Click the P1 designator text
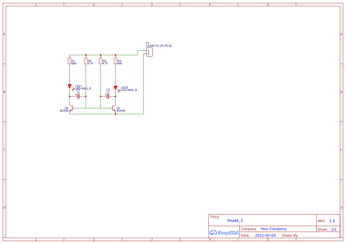 tap(148, 43)
